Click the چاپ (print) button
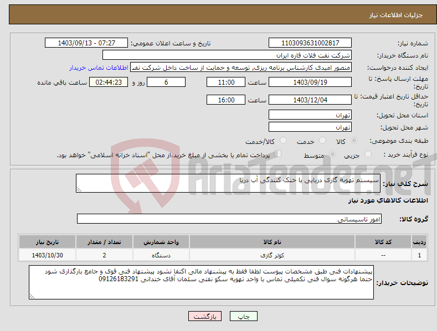Screen dimensions: 437x331 243,316
